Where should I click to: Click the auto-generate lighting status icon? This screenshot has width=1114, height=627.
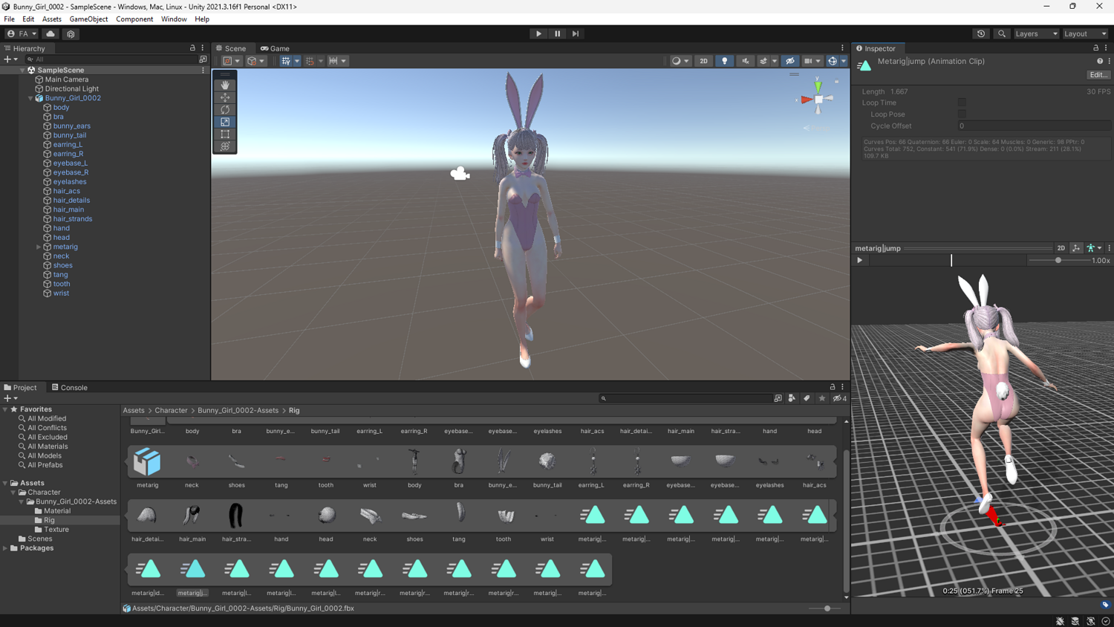(x=1091, y=621)
